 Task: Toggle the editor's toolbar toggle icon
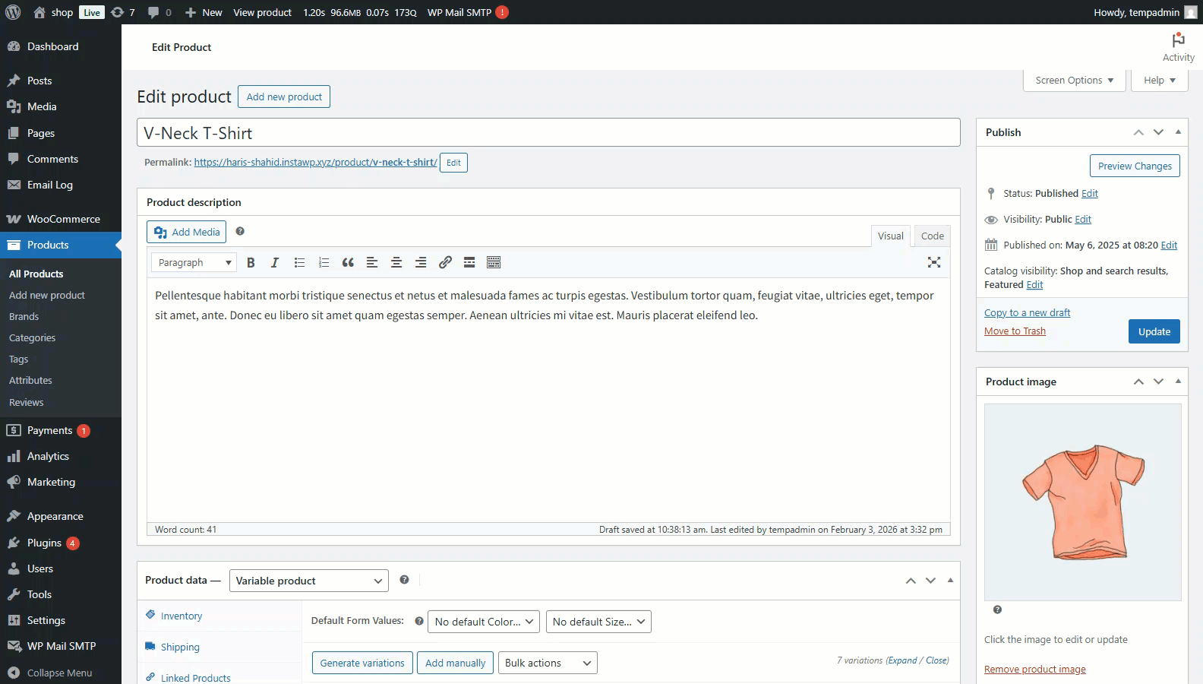(x=494, y=262)
